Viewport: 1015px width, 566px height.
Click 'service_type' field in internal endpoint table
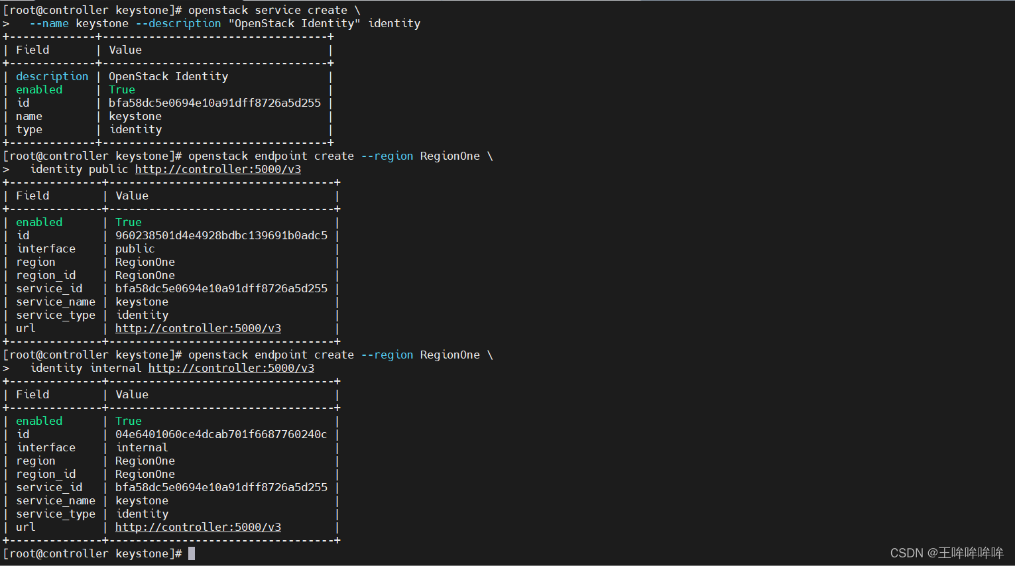click(x=56, y=514)
